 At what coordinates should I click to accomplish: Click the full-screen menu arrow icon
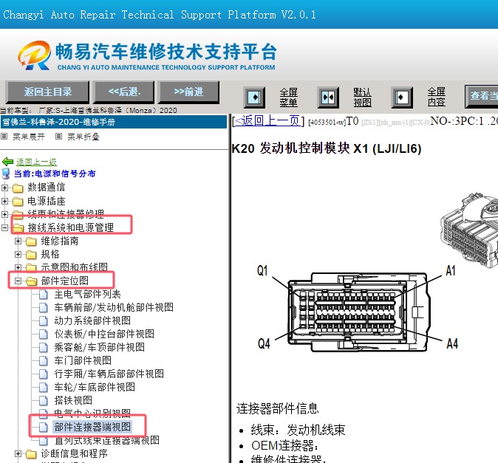[254, 97]
